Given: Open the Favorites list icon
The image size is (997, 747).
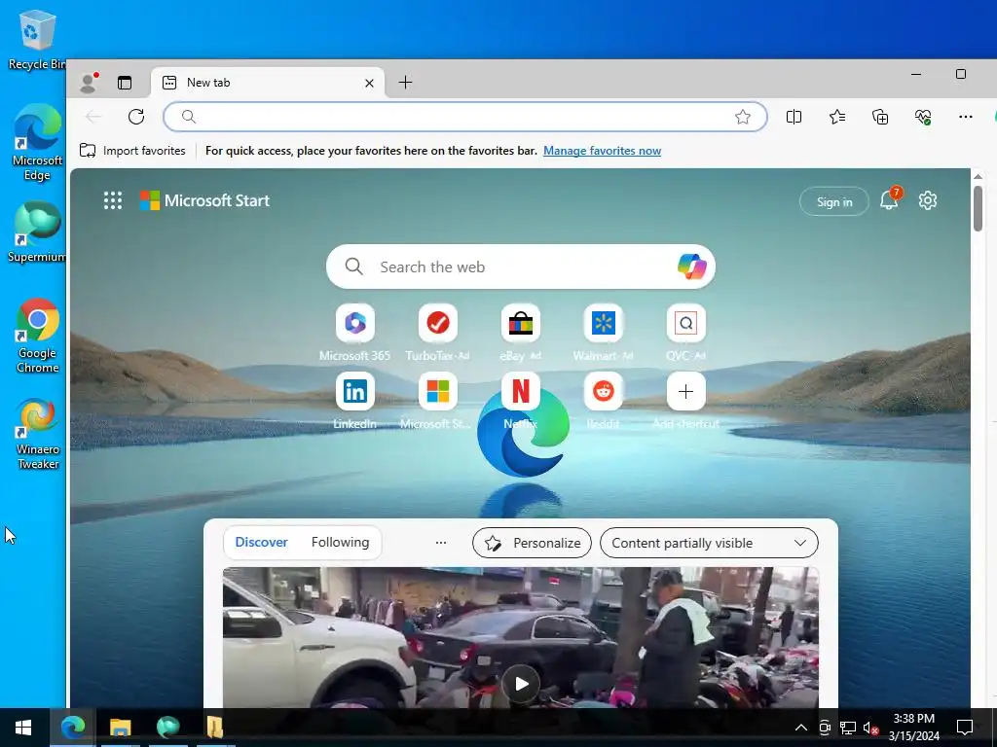Looking at the screenshot, I should click(837, 117).
